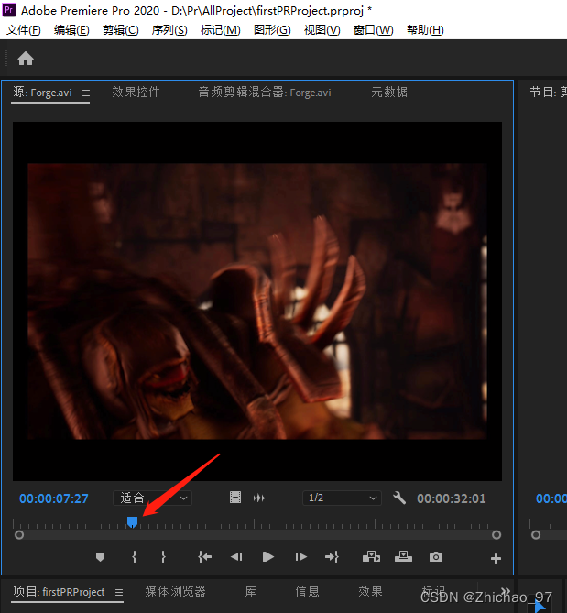
Task: Click the Insert edit icon
Action: (371, 556)
